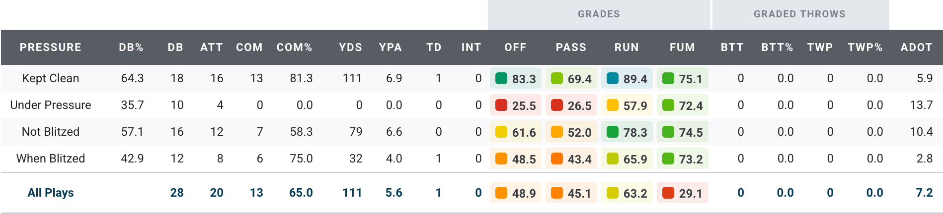Click Kept Clean OFF grade green swatch
The height and width of the screenshot is (214, 943).
click(x=501, y=78)
